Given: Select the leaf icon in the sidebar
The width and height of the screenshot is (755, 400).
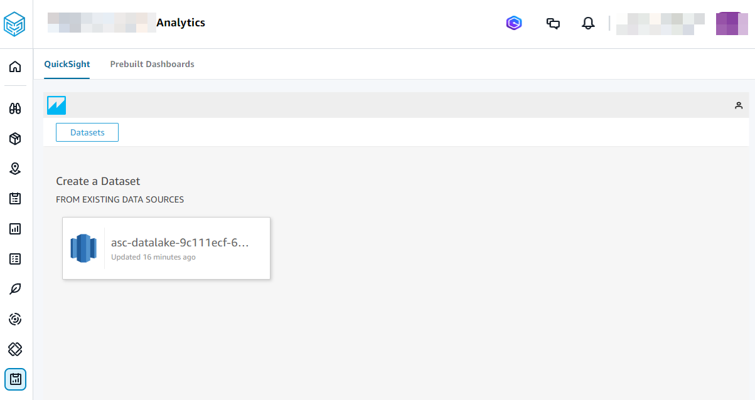Looking at the screenshot, I should [x=15, y=289].
